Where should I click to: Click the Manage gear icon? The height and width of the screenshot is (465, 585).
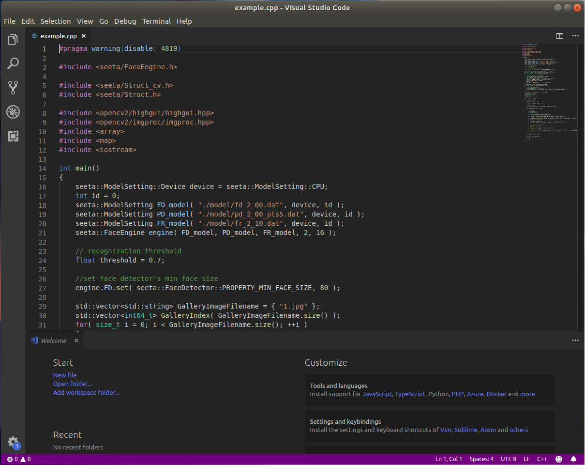(x=13, y=442)
